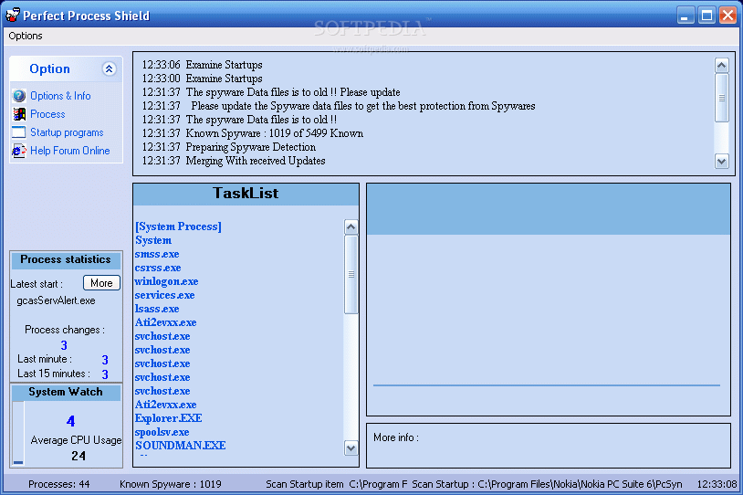Click the More button in Process statistics

pos(101,283)
